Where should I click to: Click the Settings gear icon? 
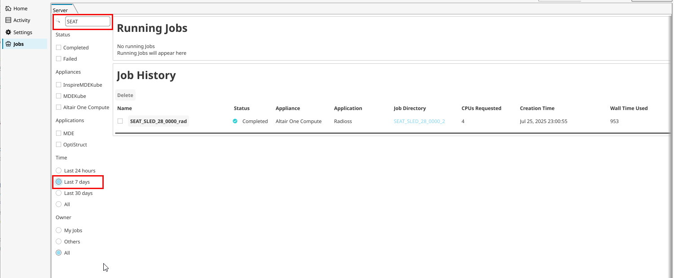pos(8,32)
